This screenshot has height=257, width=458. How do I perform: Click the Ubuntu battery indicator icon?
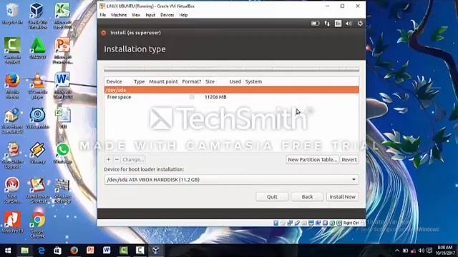click(315, 24)
